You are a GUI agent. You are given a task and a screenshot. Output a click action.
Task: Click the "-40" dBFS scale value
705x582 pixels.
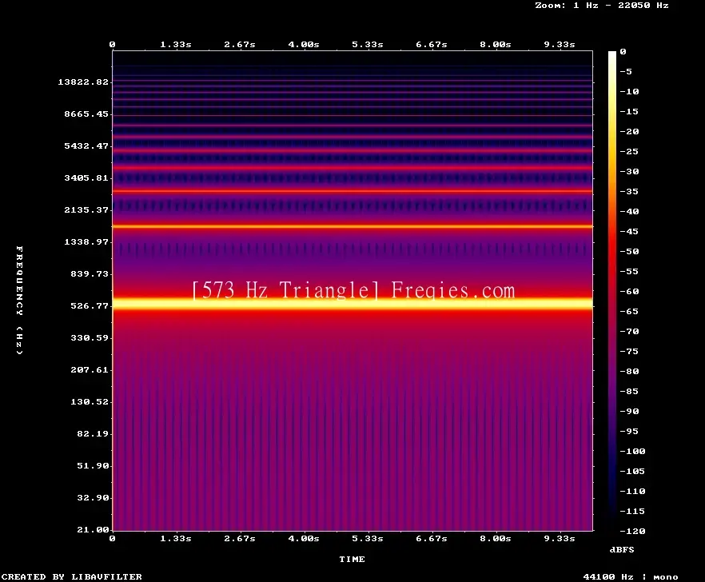point(629,211)
